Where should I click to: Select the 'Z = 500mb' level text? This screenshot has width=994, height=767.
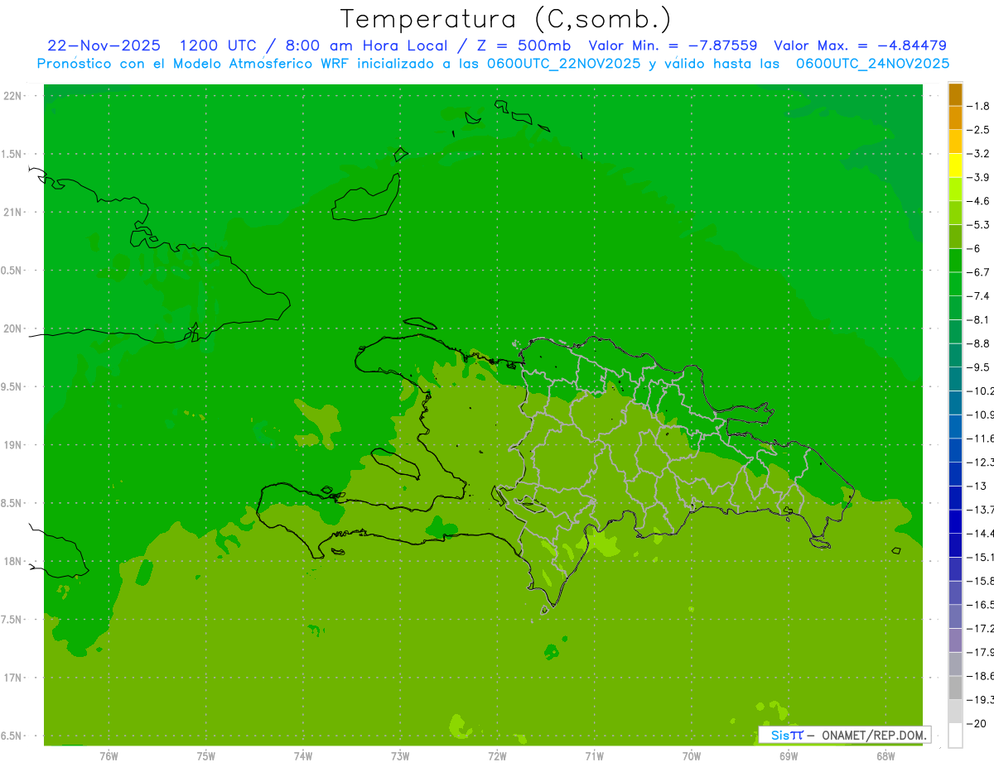521,46
